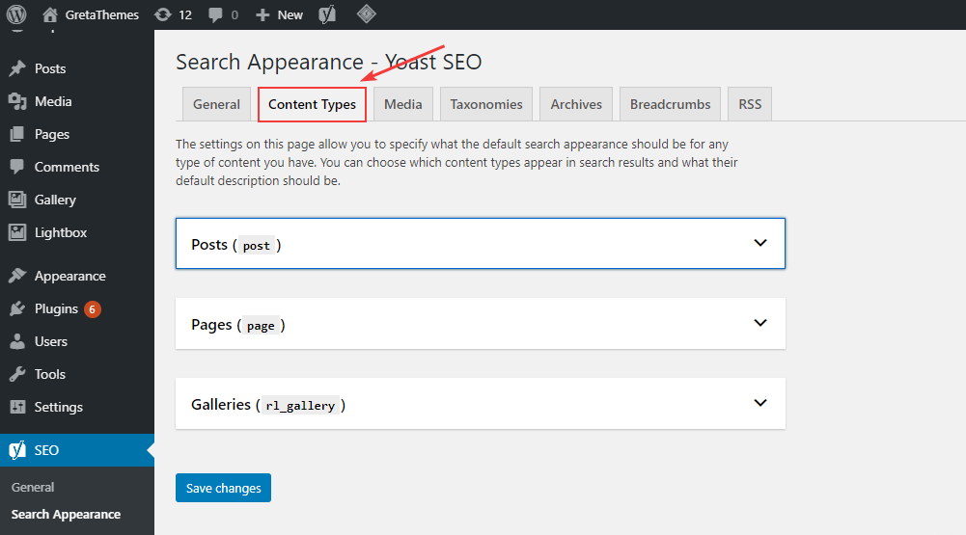Click the Pages section title text
Image resolution: width=966 pixels, height=535 pixels.
(211, 325)
